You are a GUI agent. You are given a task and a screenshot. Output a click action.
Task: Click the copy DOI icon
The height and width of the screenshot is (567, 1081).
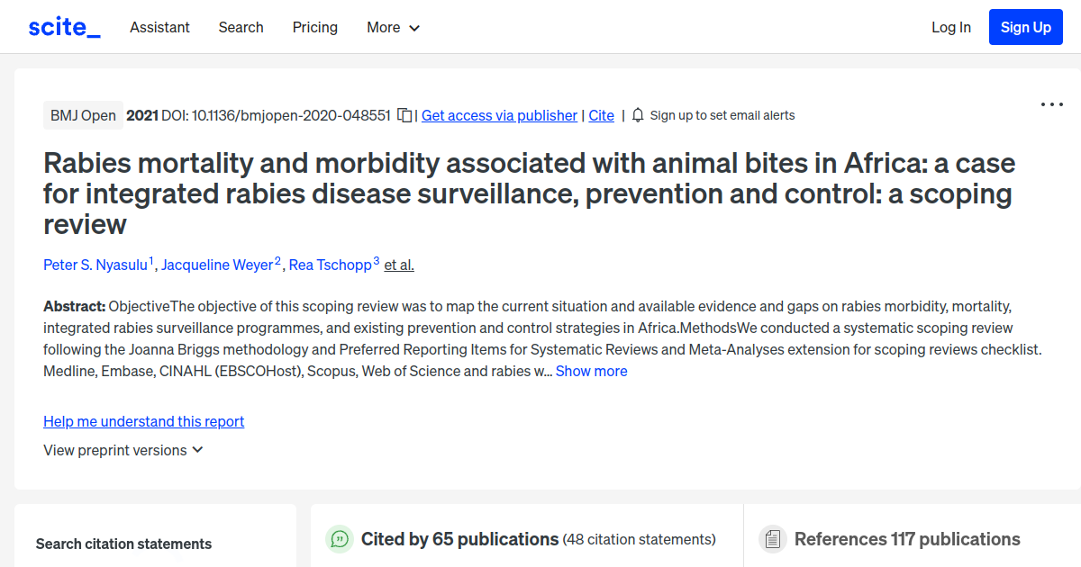point(404,115)
